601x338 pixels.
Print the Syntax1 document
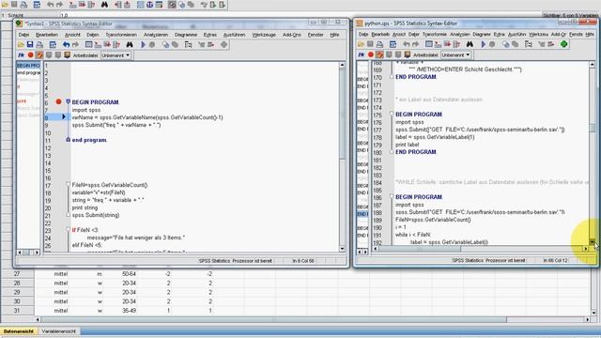39,45
